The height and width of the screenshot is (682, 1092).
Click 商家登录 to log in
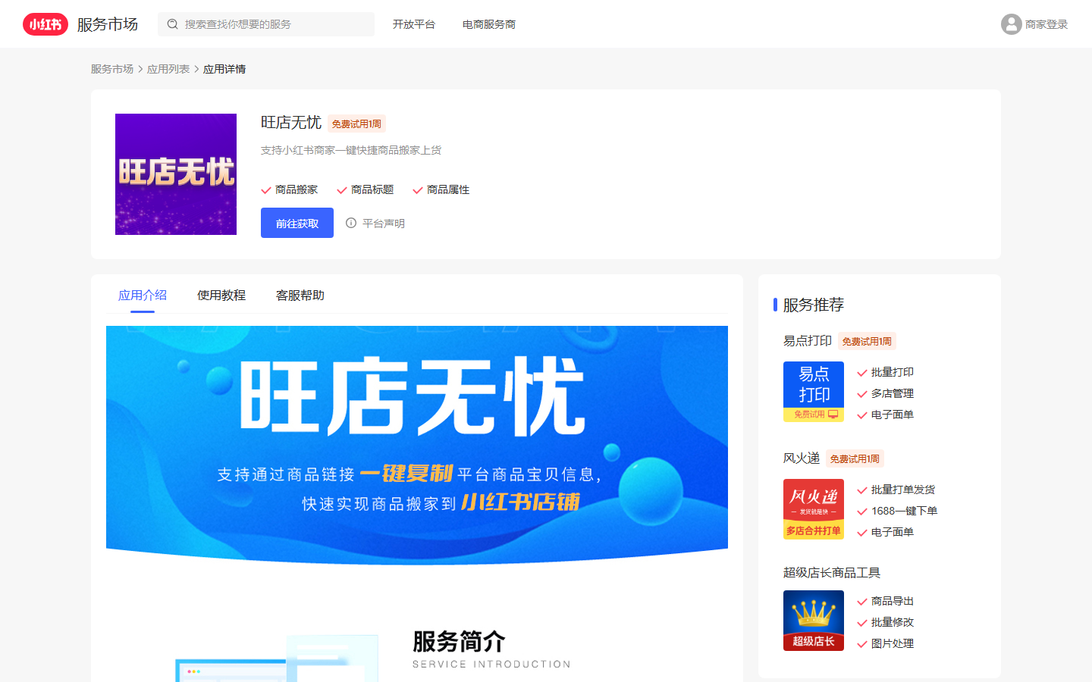pyautogui.click(x=1046, y=24)
